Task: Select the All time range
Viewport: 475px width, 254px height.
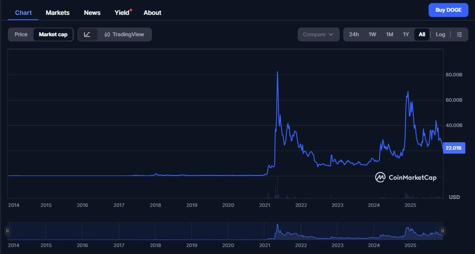Action: click(422, 34)
